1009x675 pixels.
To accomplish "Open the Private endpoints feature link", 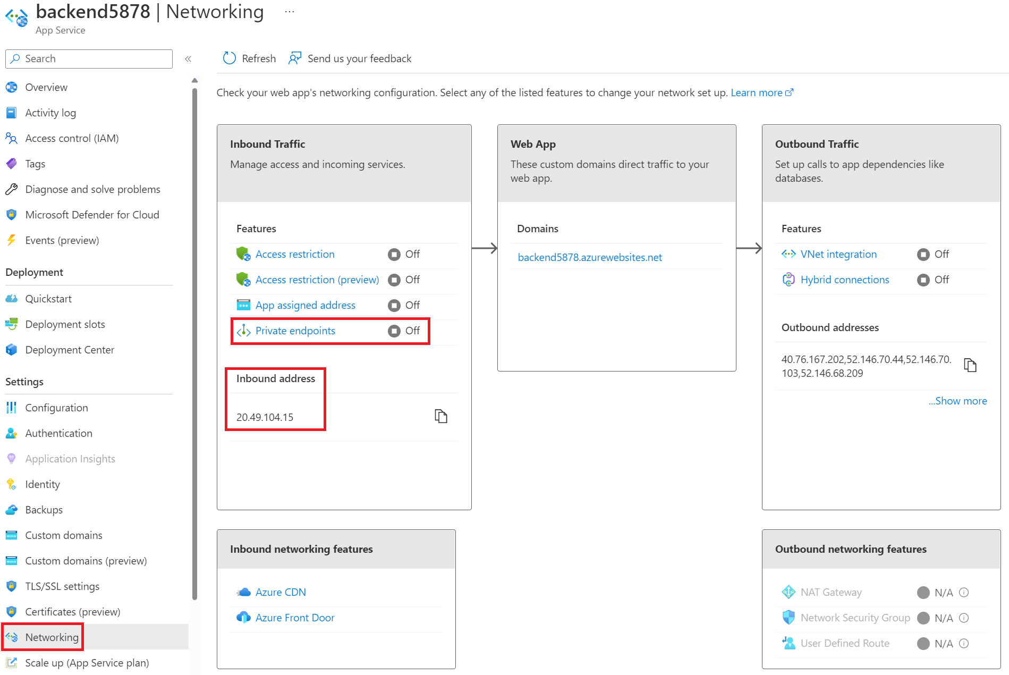I will click(295, 331).
